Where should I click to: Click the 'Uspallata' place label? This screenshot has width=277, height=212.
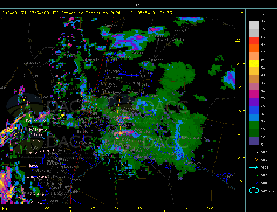(32, 62)
